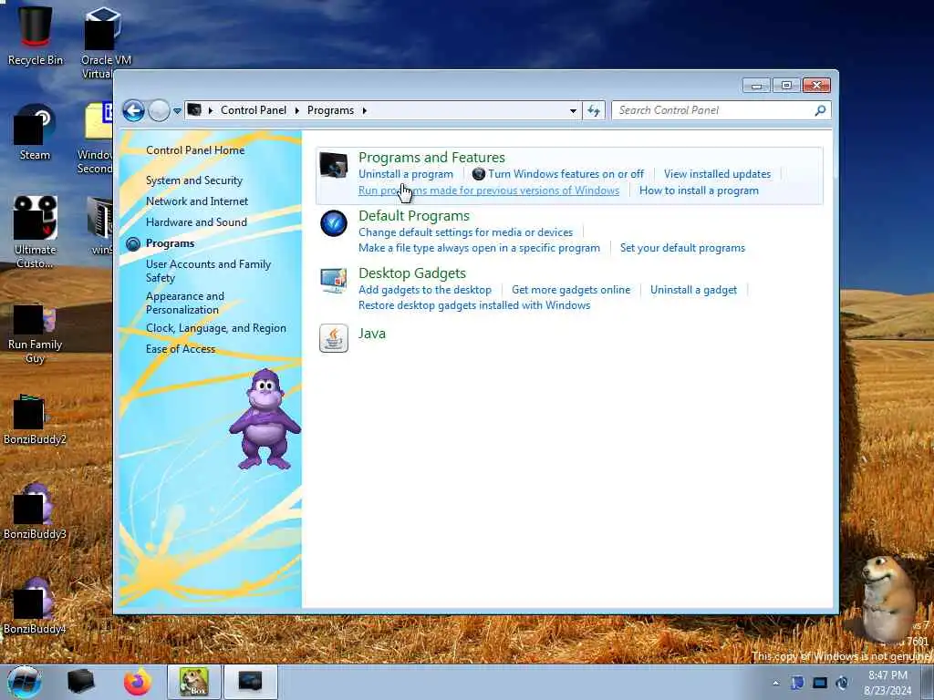Screen dimensions: 934x700
Task: Select Programs in the sidebar
Action: click(x=170, y=242)
